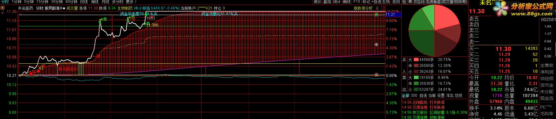Open the F10 company info

(x=356, y=2)
